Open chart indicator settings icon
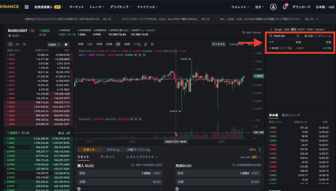 click(152, 44)
